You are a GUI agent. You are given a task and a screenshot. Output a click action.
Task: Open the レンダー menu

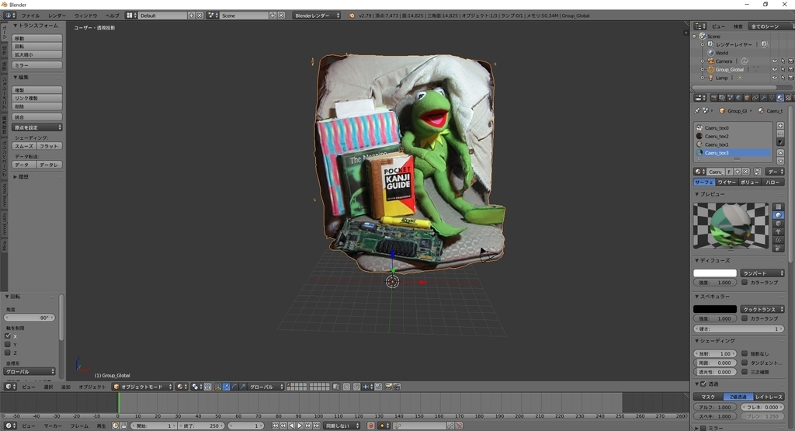click(57, 16)
